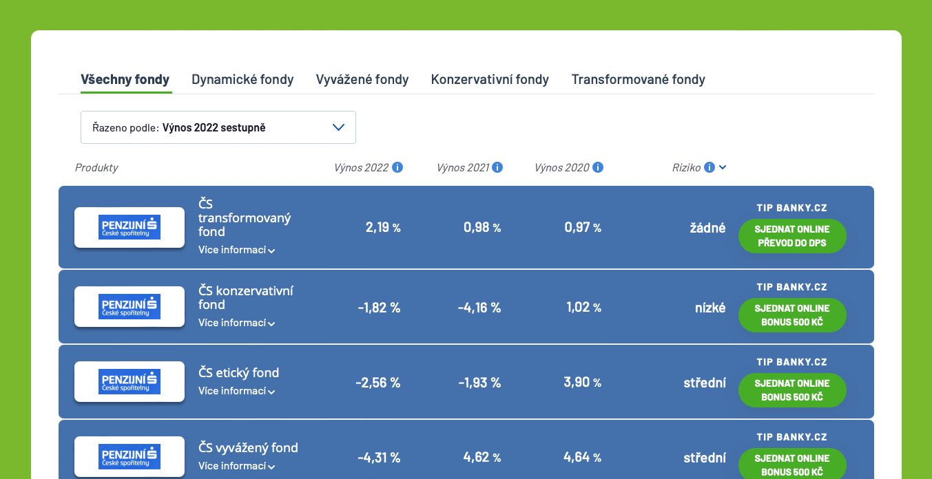Image resolution: width=932 pixels, height=479 pixels.
Task: Expand Více informací for ČS vyvážený fond
Action: tap(236, 466)
